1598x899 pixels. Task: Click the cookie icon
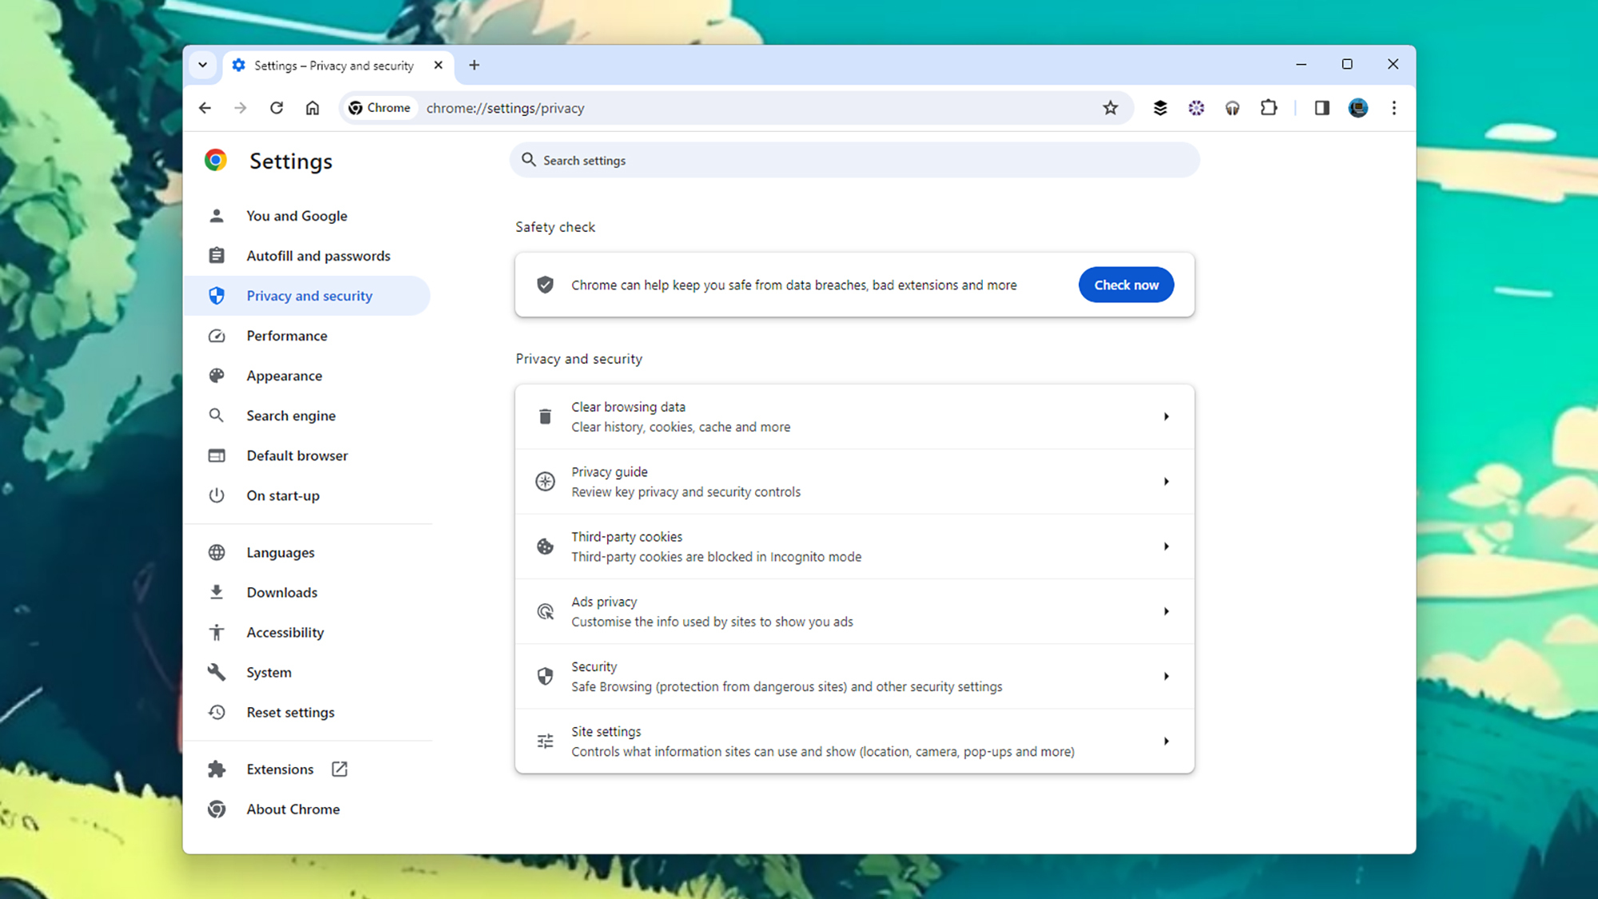pos(545,547)
